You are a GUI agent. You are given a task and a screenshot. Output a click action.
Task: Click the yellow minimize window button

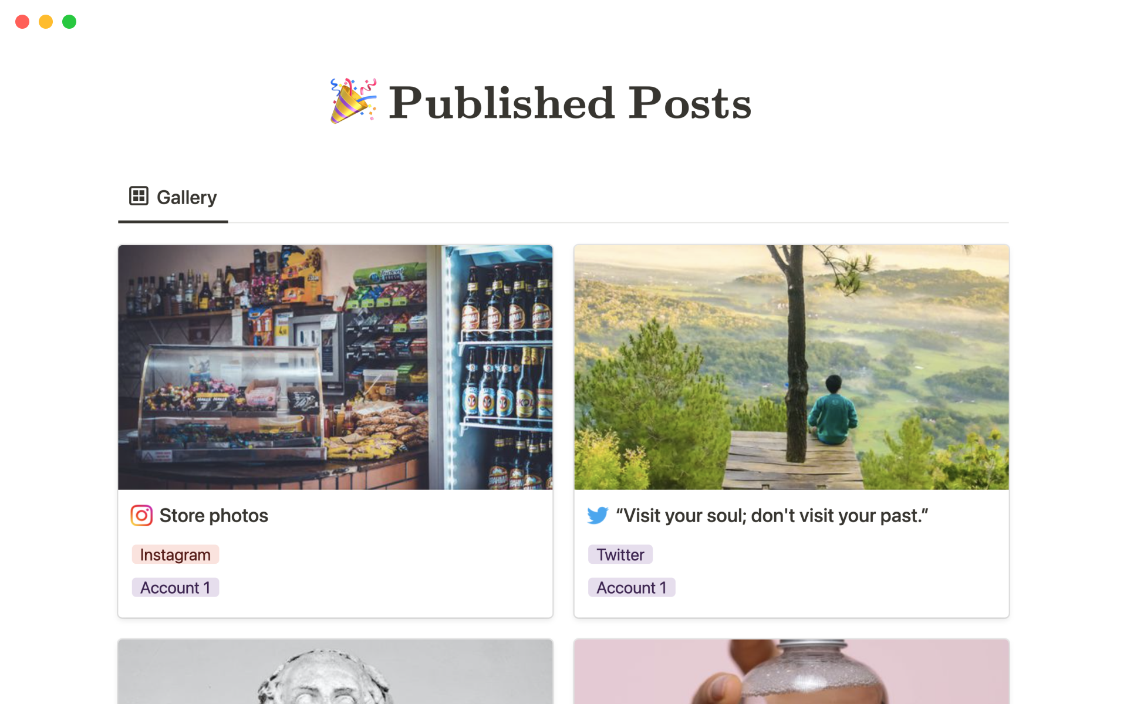[46, 22]
